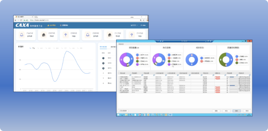Open Windows Start button on the taskbar
268x131 pixels.
pos(118,115)
